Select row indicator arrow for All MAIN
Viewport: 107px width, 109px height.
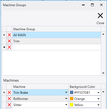pos(4,35)
